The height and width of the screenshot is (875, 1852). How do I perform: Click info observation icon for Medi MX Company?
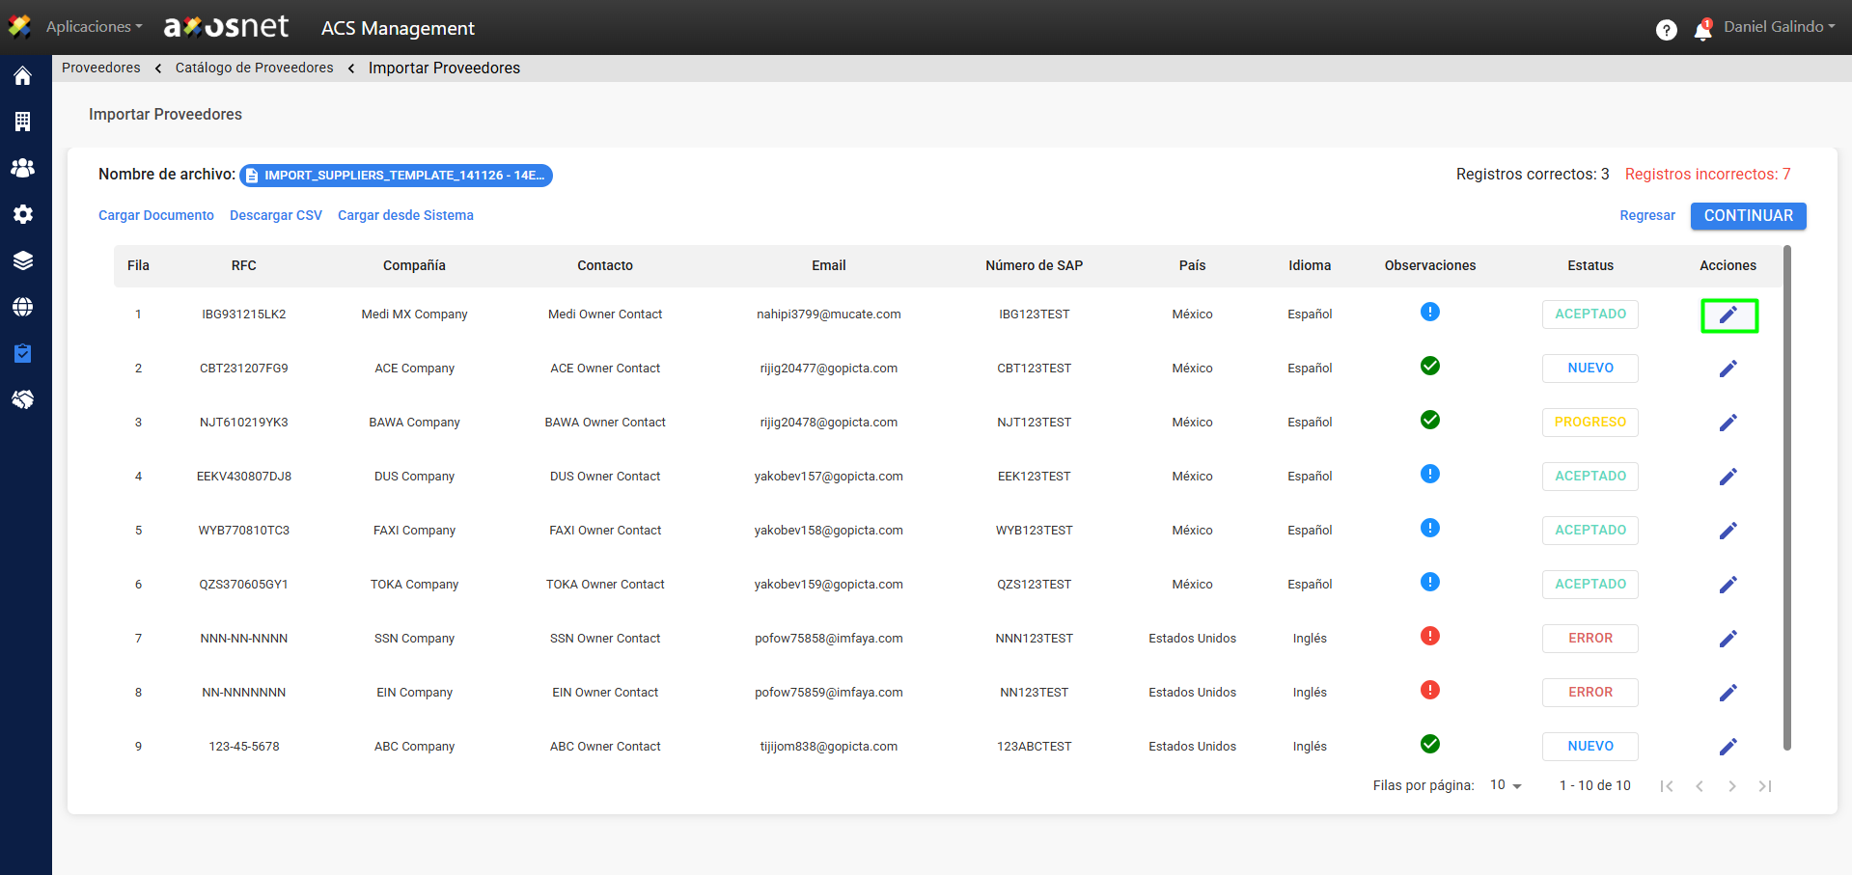point(1429,312)
